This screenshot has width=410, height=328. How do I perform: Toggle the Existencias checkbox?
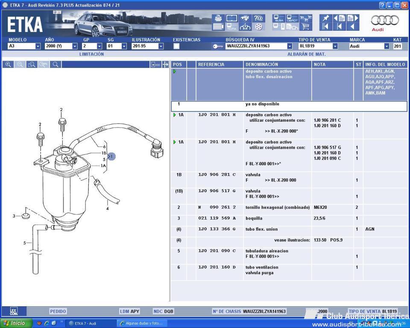point(176,46)
